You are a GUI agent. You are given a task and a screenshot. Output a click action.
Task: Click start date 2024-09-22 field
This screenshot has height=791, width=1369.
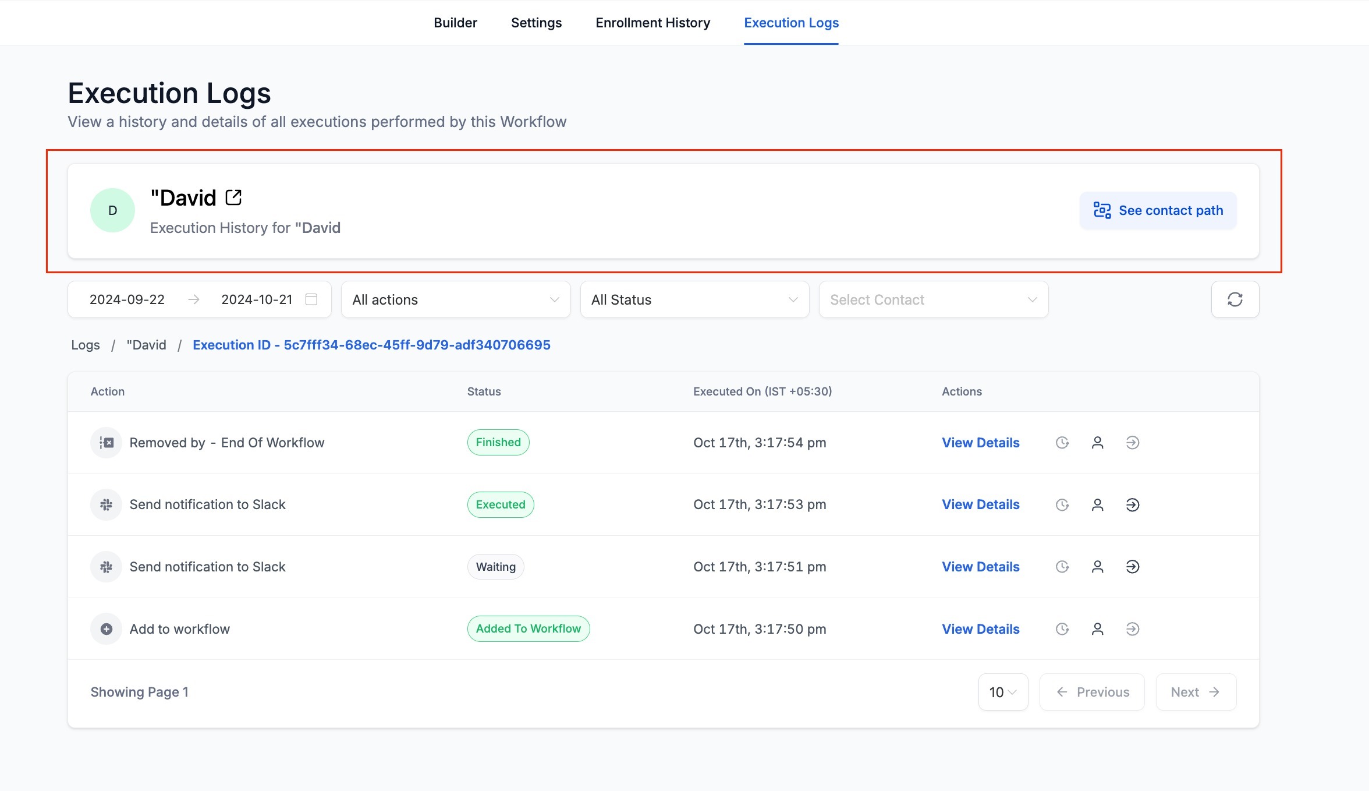127,299
